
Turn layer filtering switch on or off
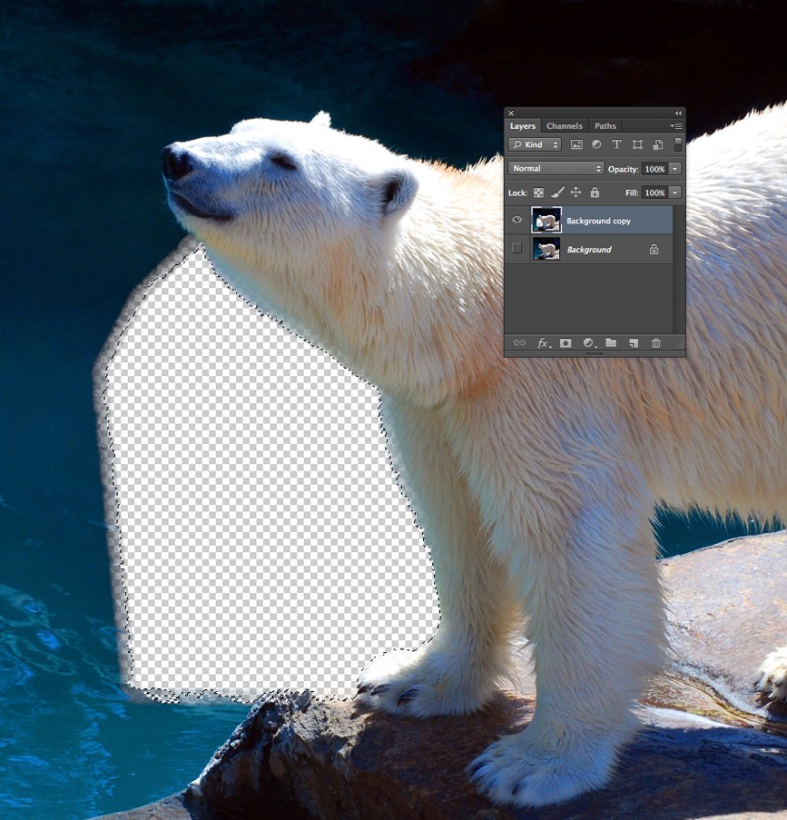pyautogui.click(x=678, y=145)
